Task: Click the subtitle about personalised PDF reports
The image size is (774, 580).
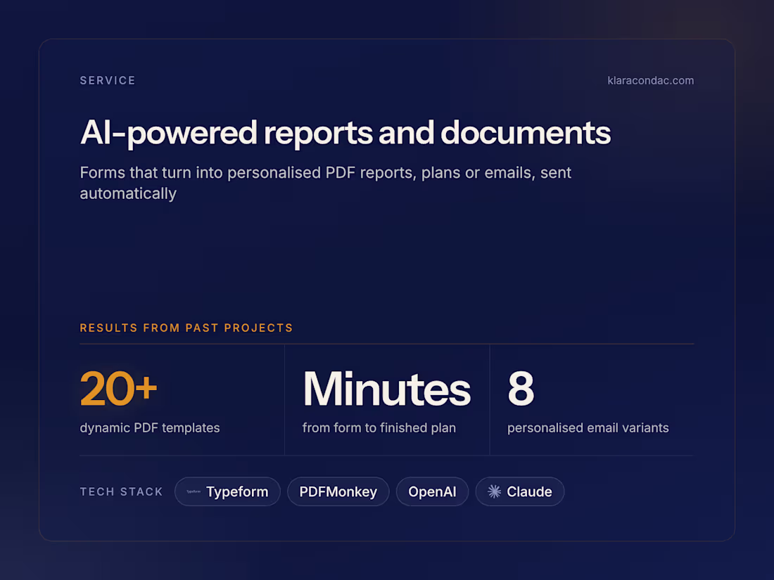Action: pyautogui.click(x=325, y=183)
